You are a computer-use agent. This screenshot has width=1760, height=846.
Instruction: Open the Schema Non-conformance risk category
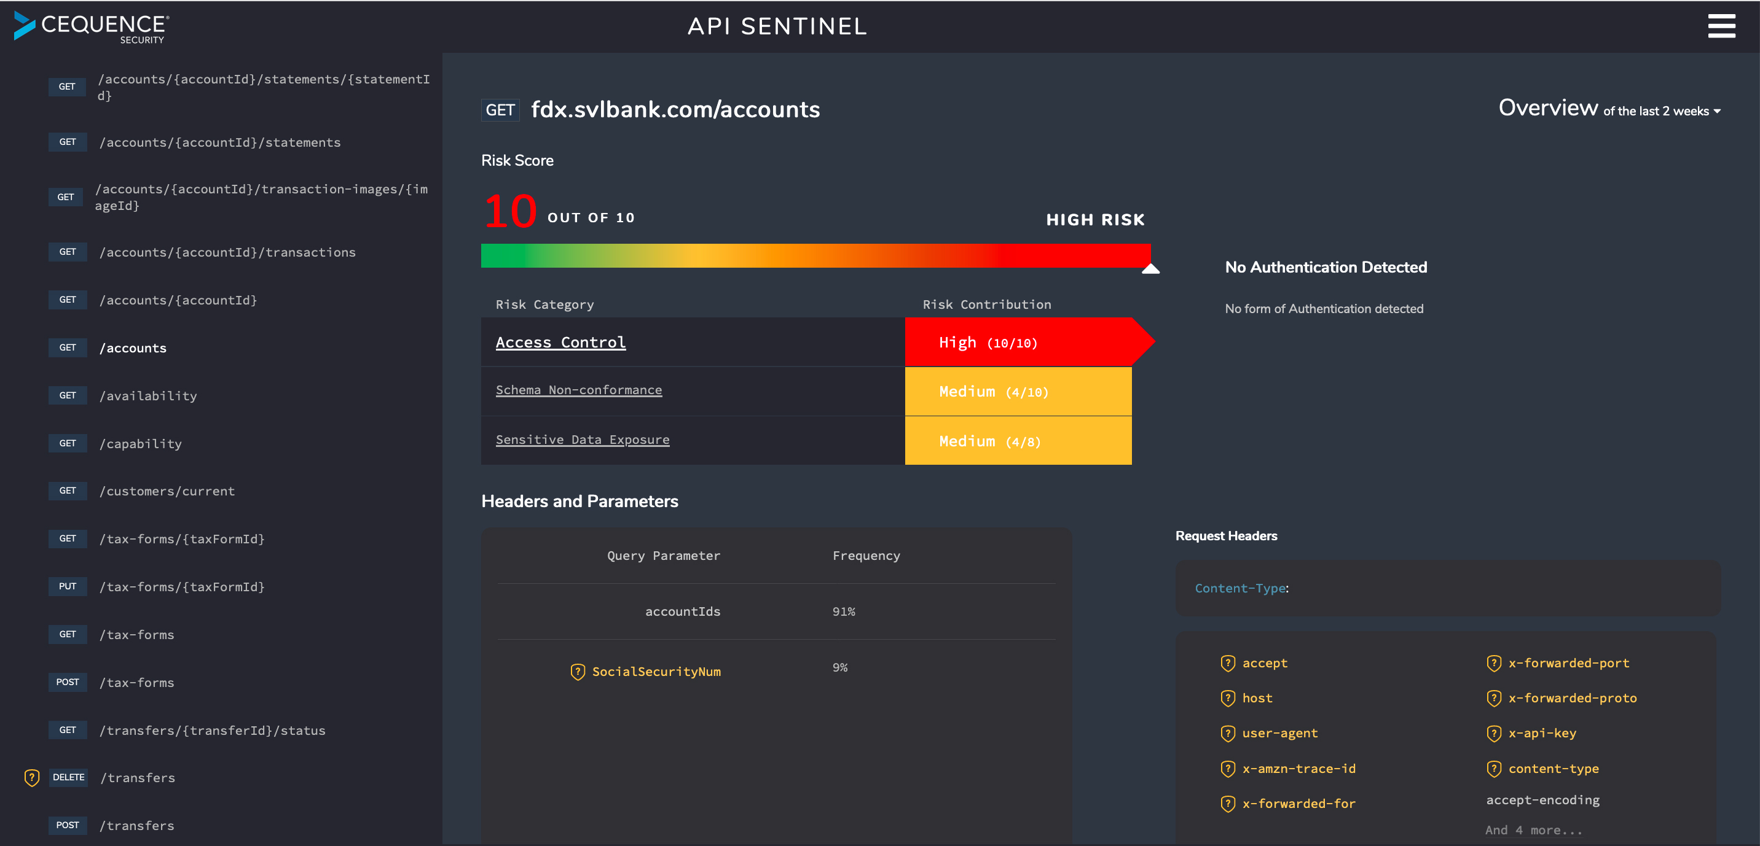coord(579,390)
